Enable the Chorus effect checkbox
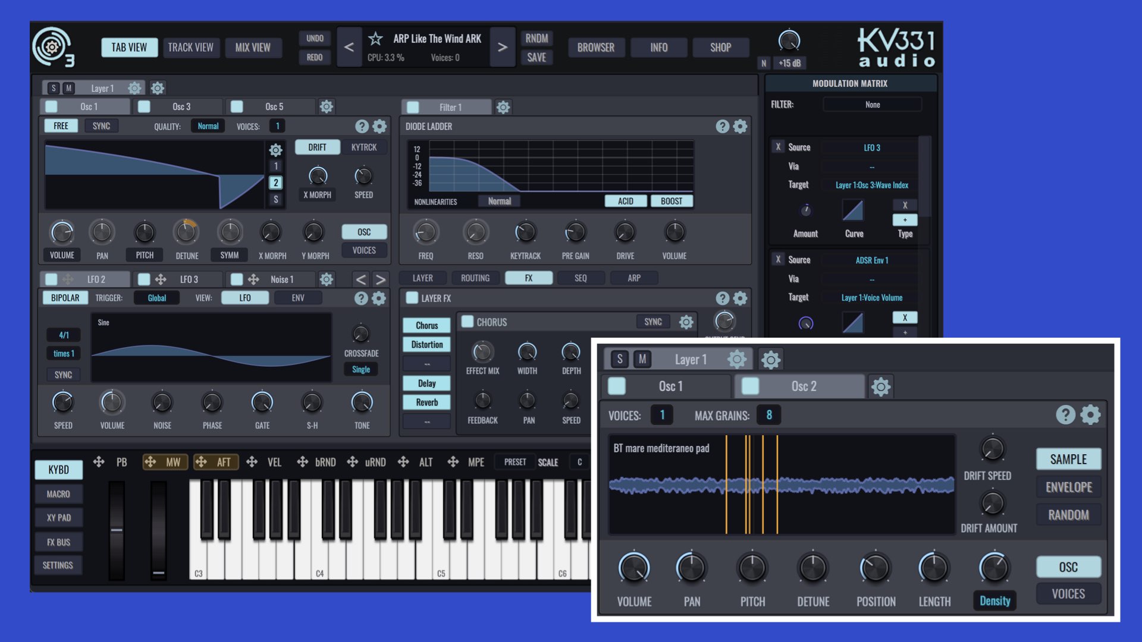1142x642 pixels. [468, 322]
